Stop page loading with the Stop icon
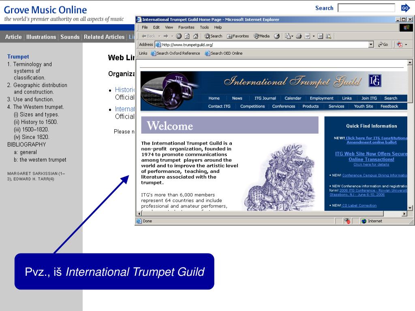Image resolution: width=415 pixels, height=311 pixels. coord(179,36)
